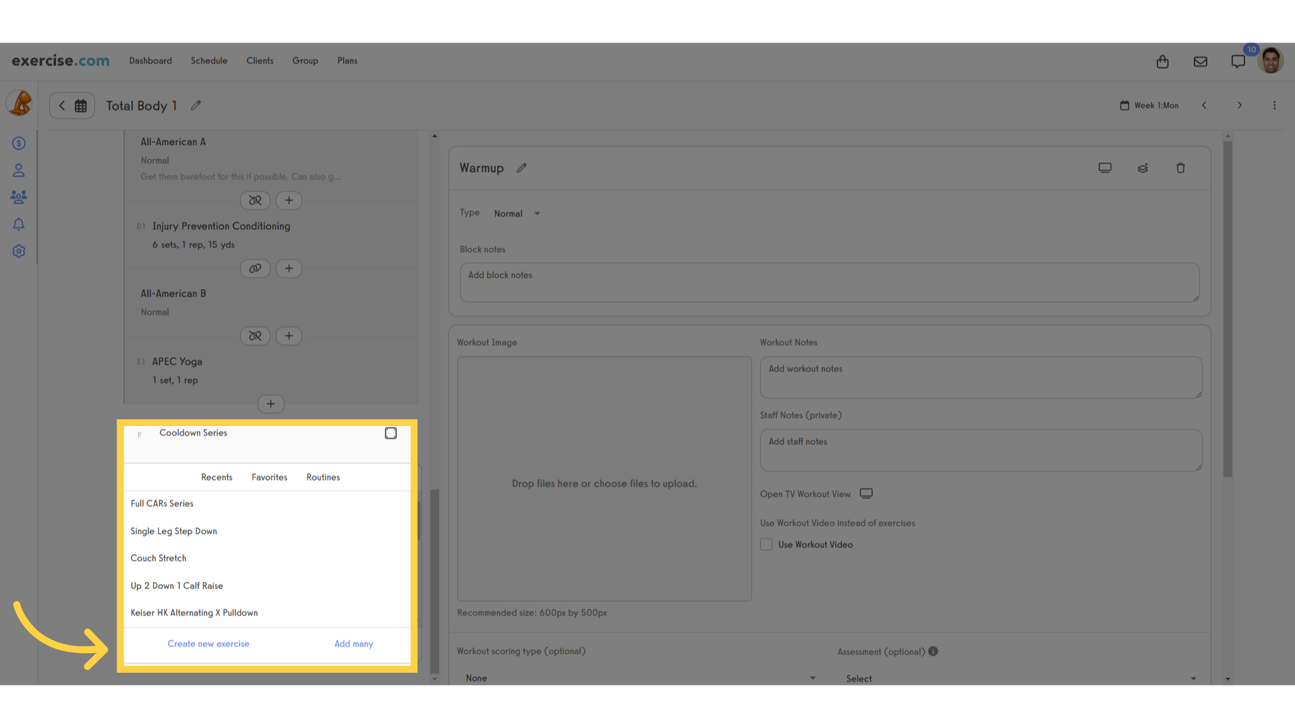Click the back arrow calendar button
1295x728 pixels.
[72, 106]
